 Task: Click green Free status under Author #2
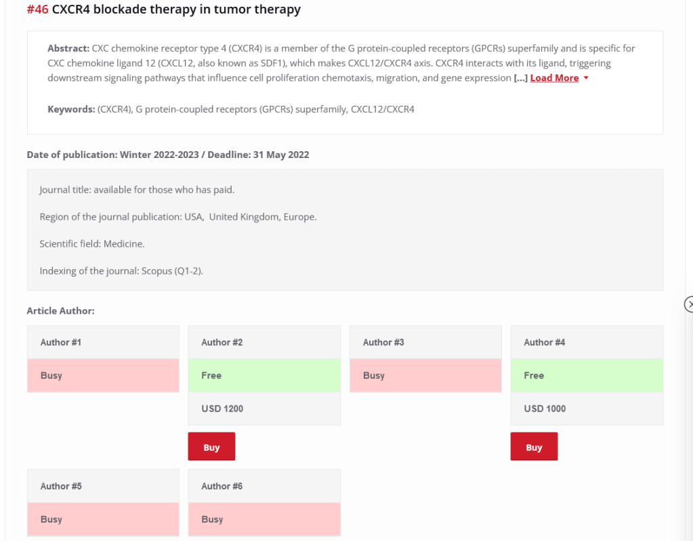pyautogui.click(x=264, y=376)
